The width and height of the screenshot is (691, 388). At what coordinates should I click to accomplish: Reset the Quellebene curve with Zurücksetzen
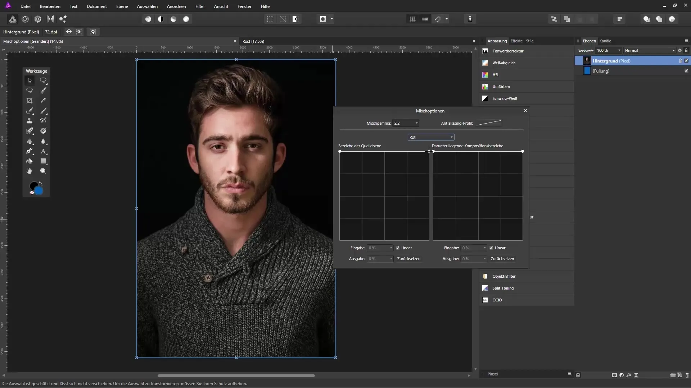click(409, 259)
